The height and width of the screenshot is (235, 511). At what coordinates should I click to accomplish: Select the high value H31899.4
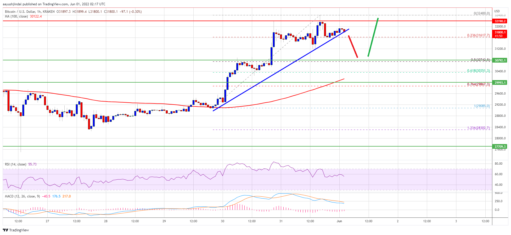(x=80, y=12)
